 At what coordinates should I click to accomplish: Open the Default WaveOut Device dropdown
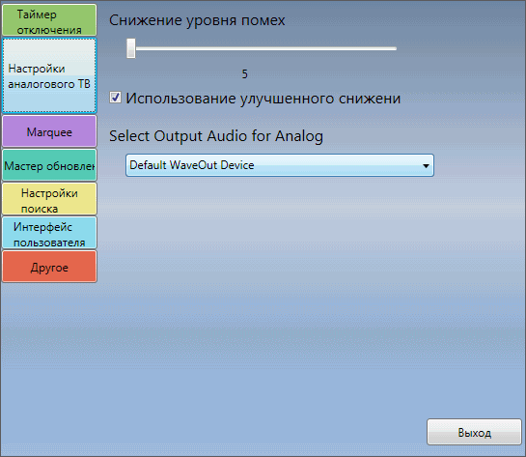tap(280, 165)
